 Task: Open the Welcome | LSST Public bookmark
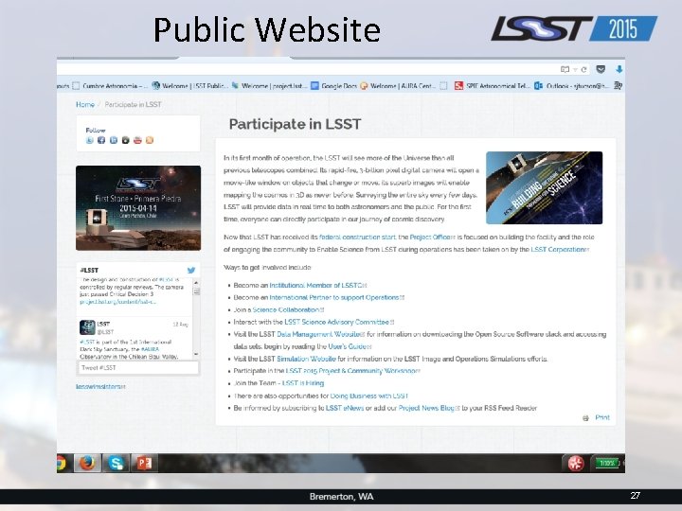[x=189, y=86]
